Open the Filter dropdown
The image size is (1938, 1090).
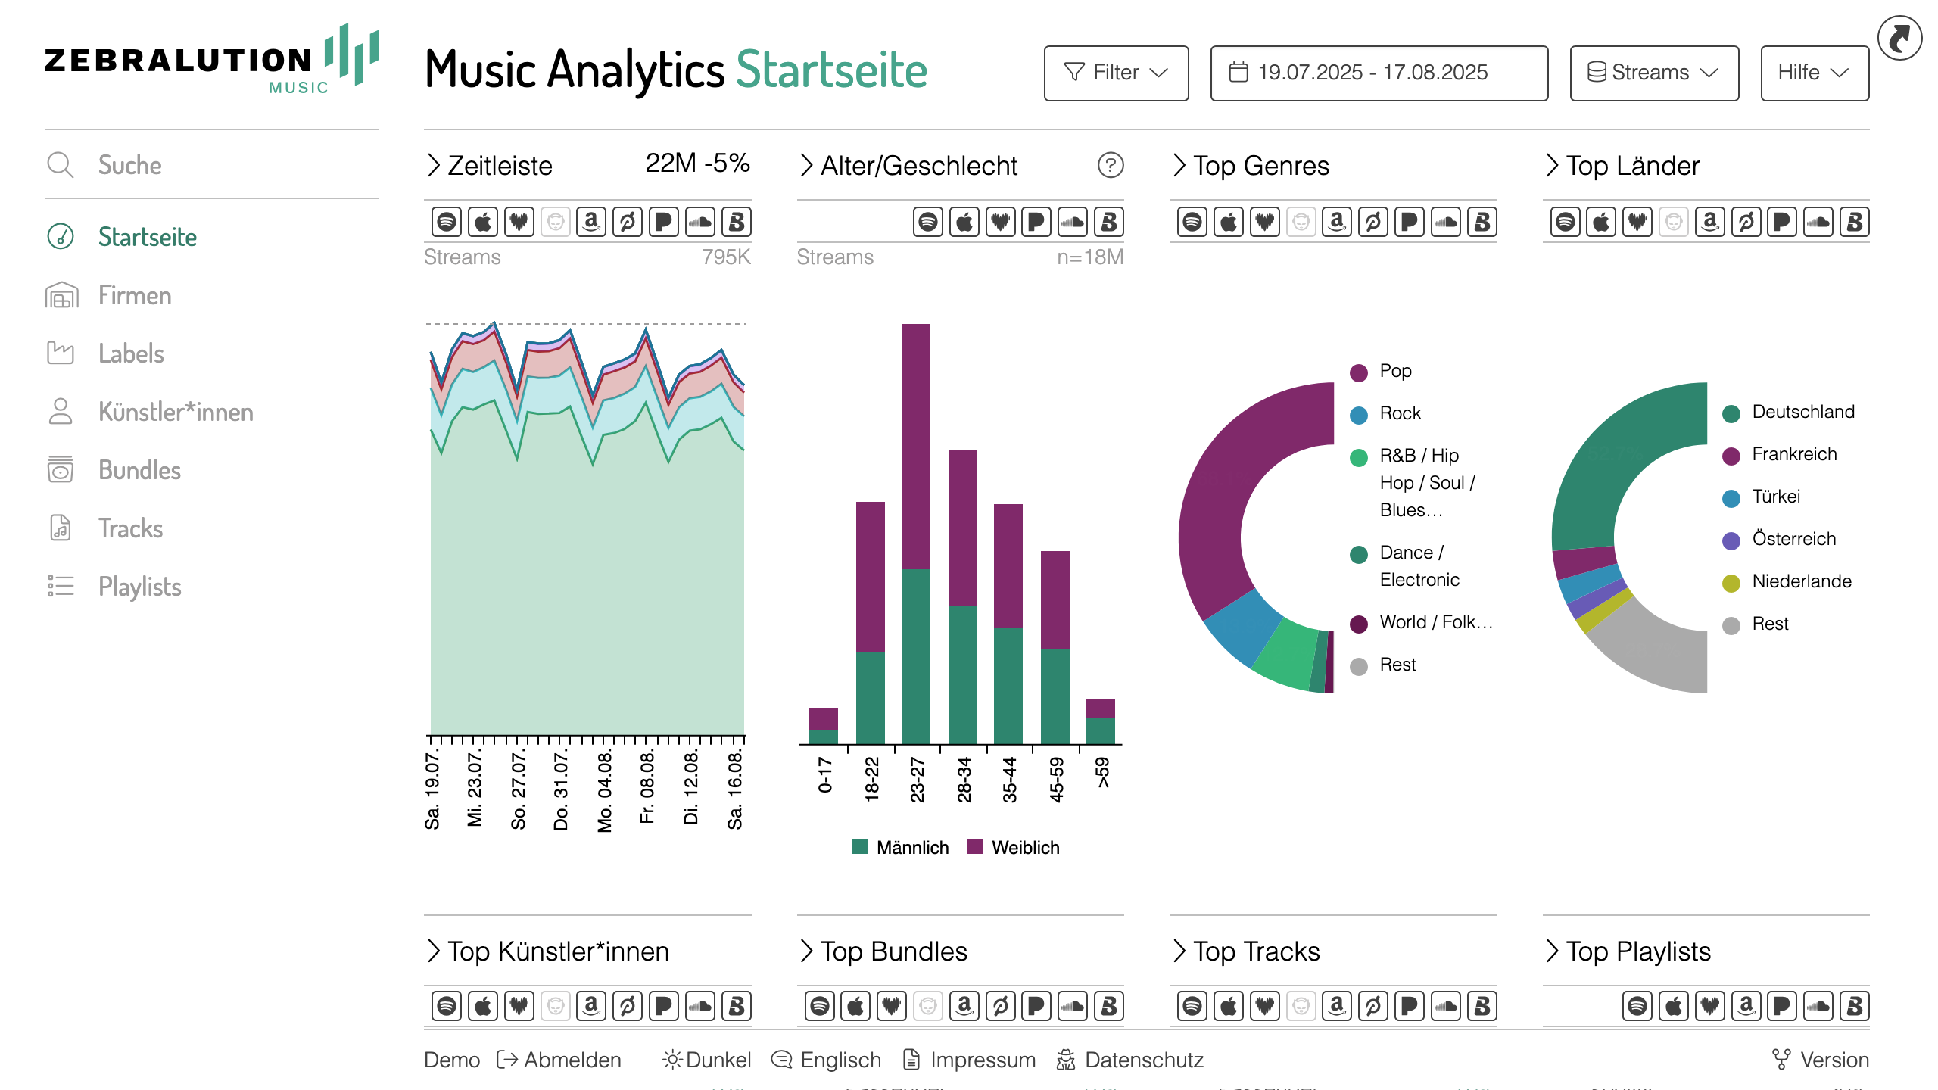pos(1116,73)
